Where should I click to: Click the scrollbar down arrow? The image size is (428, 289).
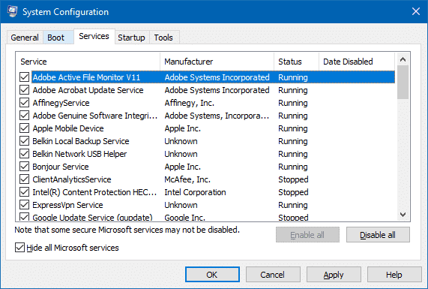[x=403, y=215]
